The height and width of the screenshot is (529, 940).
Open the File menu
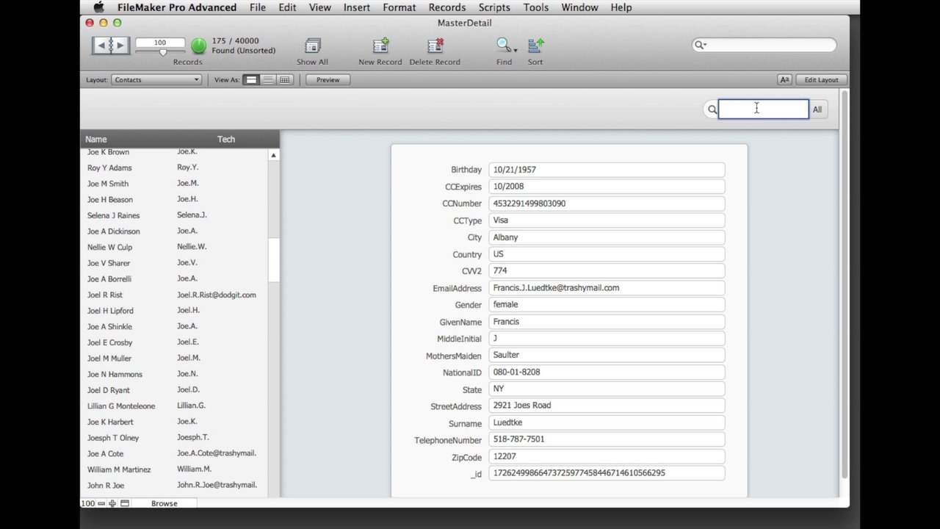[258, 7]
